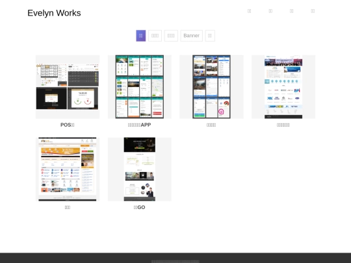Click the caption ending with GO
Screen dimensions: 351x263
[140, 207]
